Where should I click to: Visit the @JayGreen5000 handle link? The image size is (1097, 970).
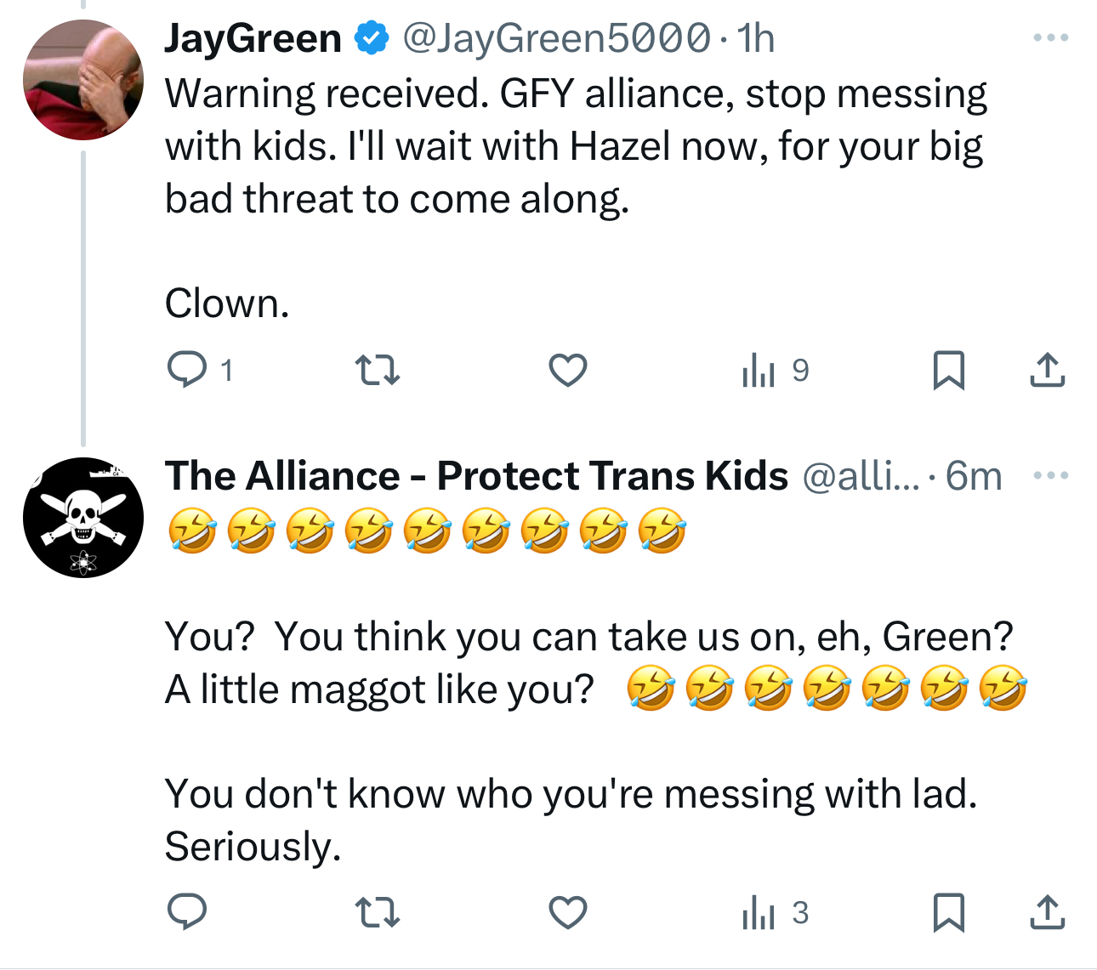click(556, 38)
